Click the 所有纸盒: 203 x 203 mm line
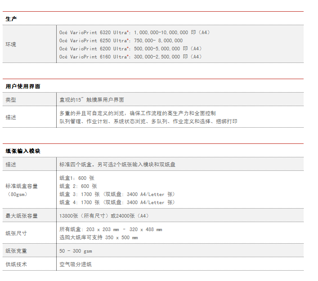This screenshot has width=318, height=281. [x=111, y=229]
